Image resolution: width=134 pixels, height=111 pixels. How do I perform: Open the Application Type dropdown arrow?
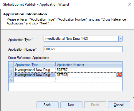120,39
